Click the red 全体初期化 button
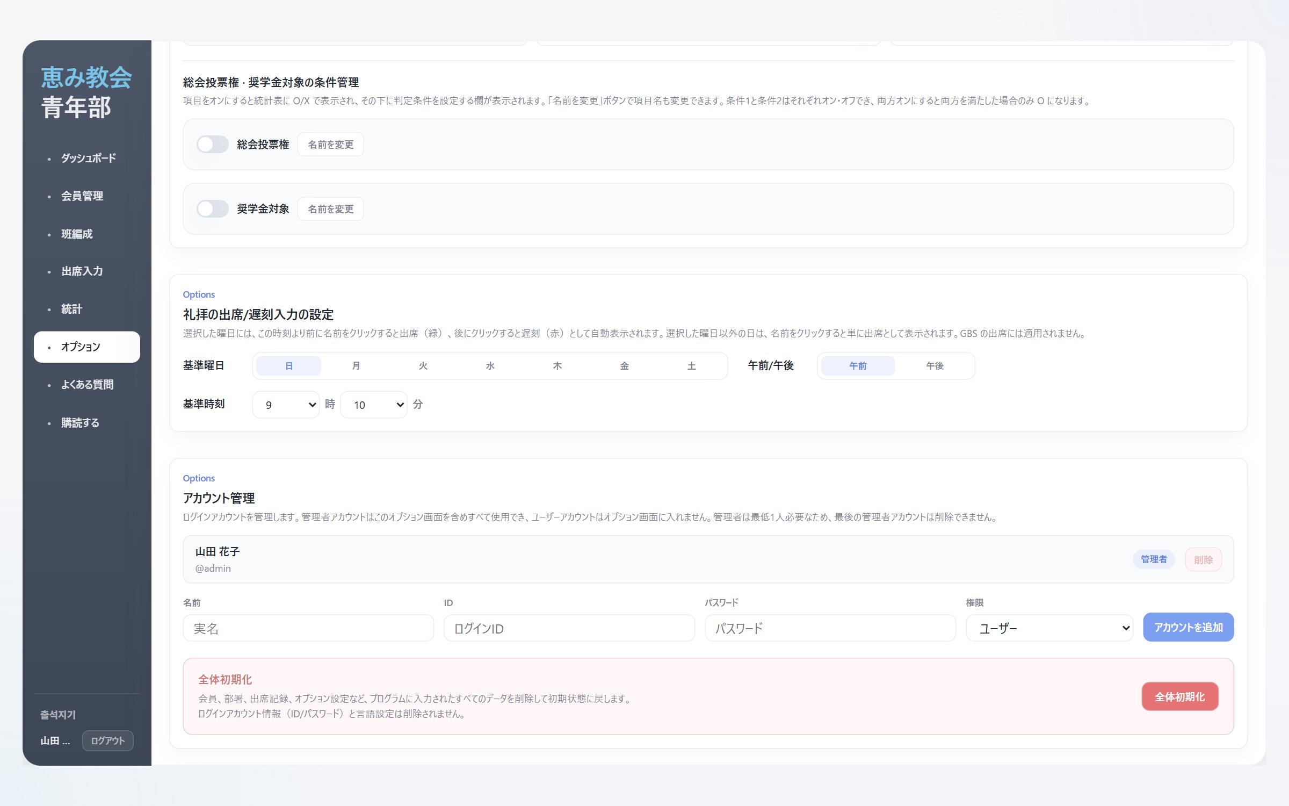Screen dimensions: 1289x806 (1179, 697)
